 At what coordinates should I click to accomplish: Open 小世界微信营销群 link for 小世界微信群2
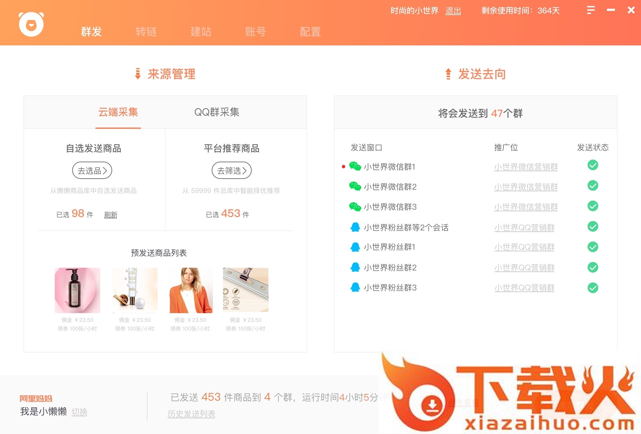click(526, 187)
